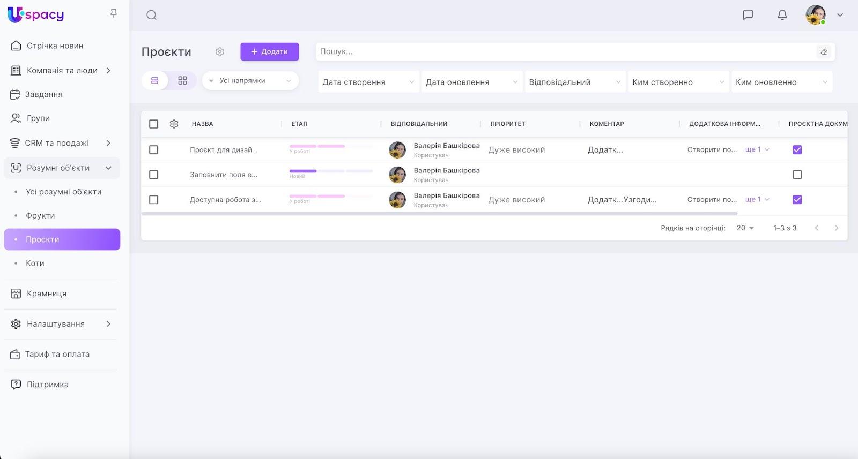Open table column settings gear icon
This screenshot has height=459, width=858.
174,124
